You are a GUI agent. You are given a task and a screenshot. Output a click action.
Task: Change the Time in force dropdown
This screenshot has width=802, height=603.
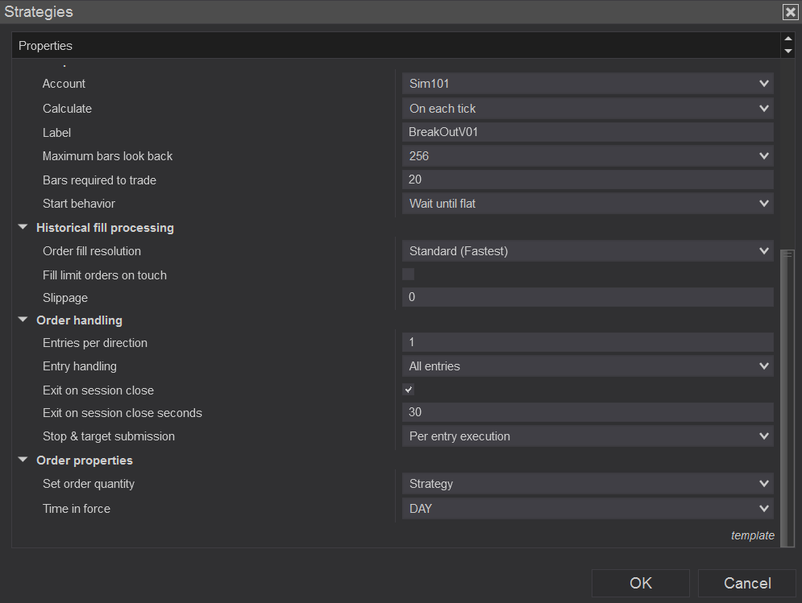pos(588,509)
